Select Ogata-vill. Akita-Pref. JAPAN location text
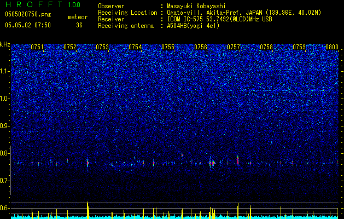Image resolution: width=344 pixels, height=219 pixels. [244, 13]
